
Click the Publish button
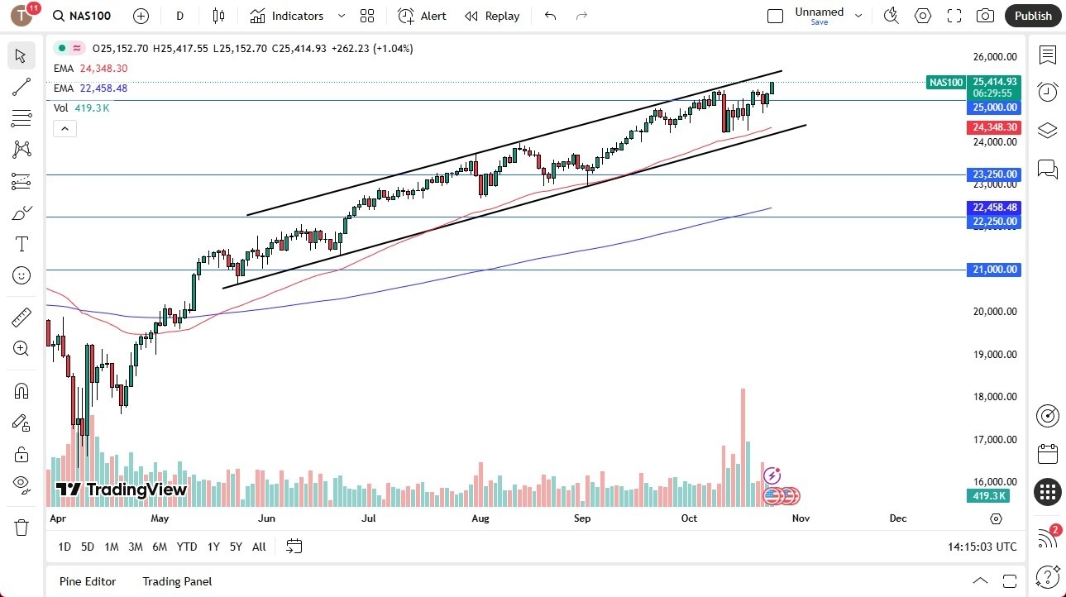pos(1032,15)
